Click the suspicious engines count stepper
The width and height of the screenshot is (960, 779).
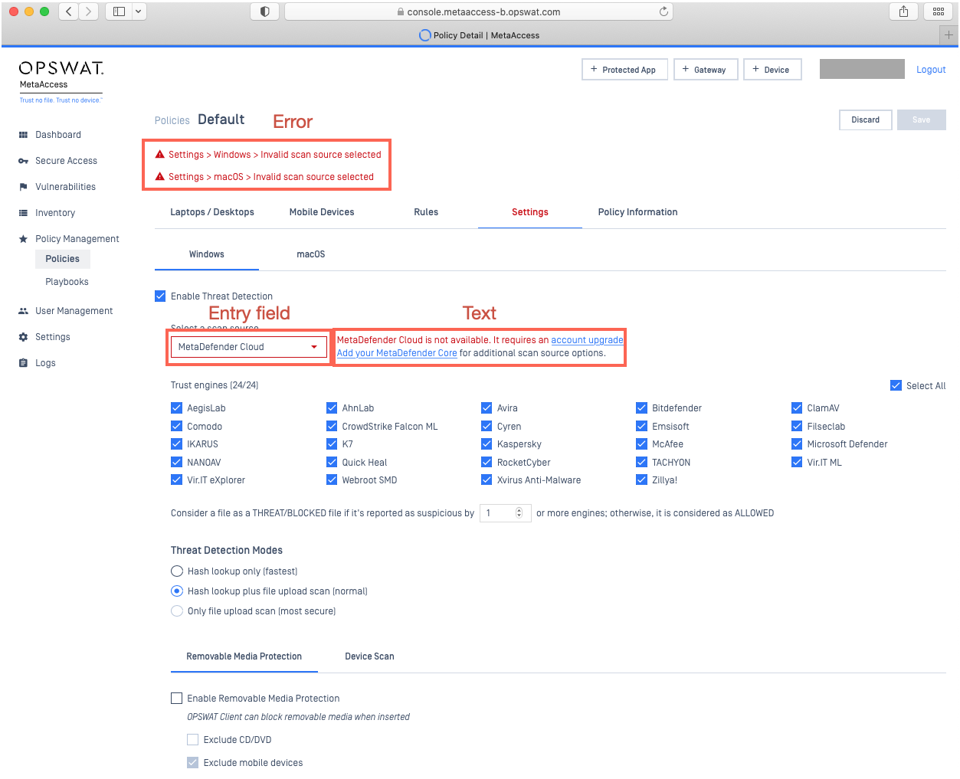pyautogui.click(x=519, y=513)
